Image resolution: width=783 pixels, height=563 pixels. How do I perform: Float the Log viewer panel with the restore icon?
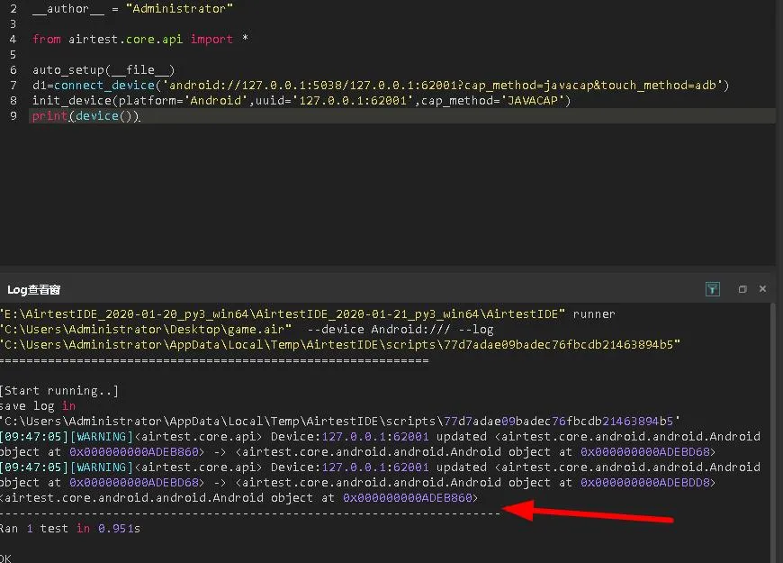tap(742, 289)
